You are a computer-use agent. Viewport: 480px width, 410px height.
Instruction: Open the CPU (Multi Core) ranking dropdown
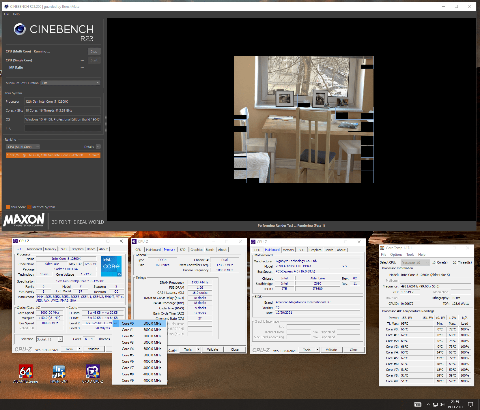point(23,147)
